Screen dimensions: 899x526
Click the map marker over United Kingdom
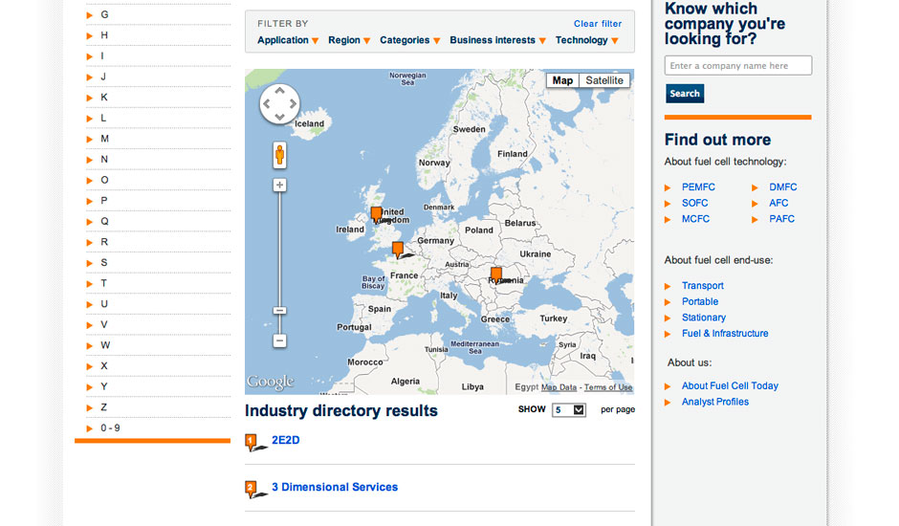coord(377,214)
